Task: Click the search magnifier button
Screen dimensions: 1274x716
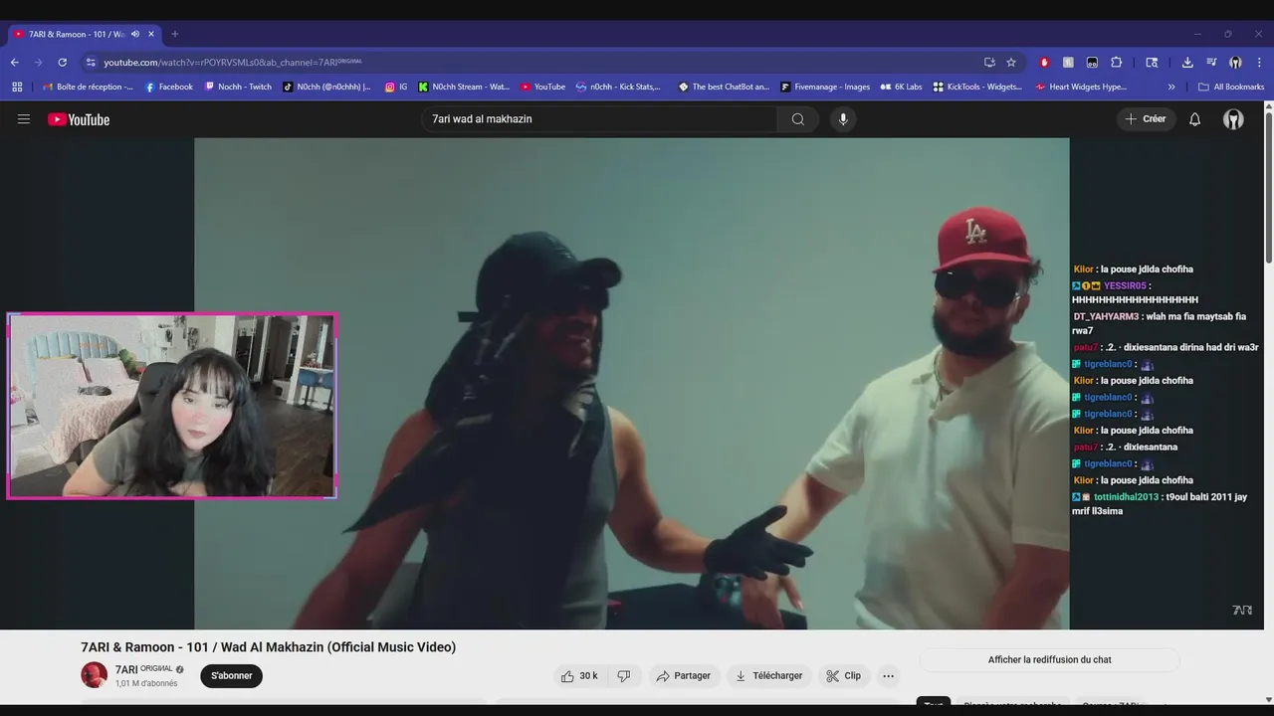Action: point(798,119)
